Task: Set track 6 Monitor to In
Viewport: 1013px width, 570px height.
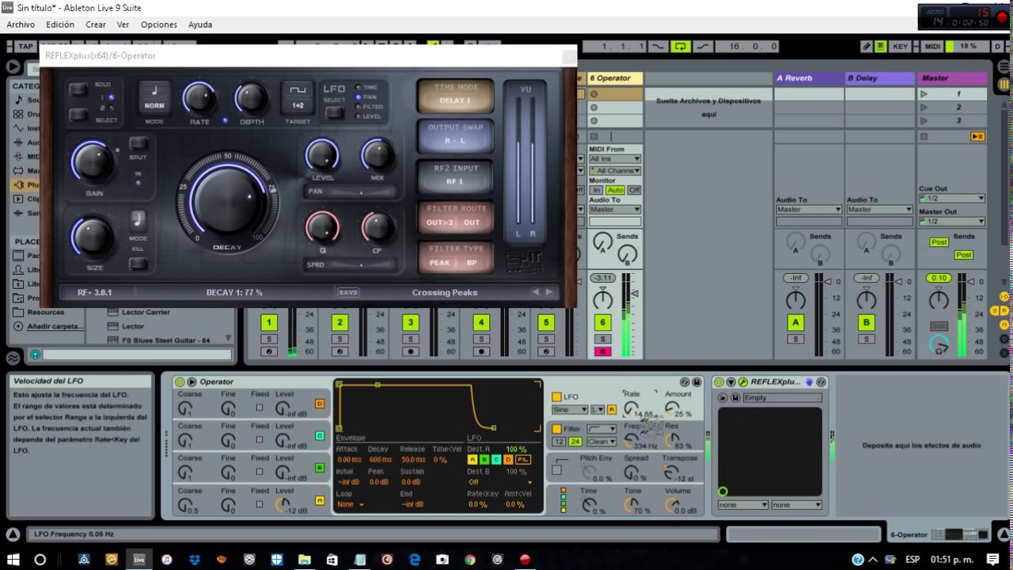Action: click(x=598, y=190)
